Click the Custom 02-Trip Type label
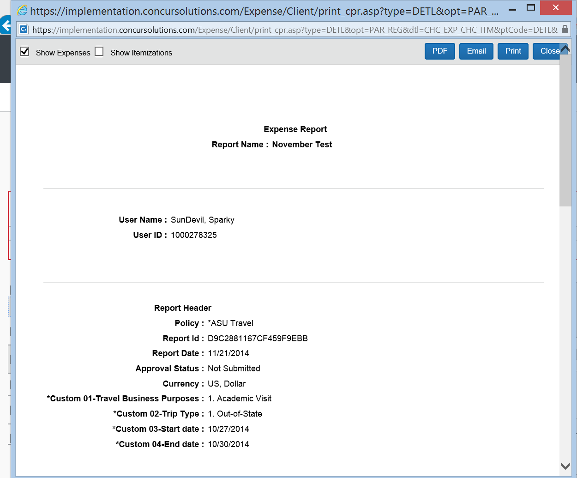The height and width of the screenshot is (478, 577). [158, 414]
